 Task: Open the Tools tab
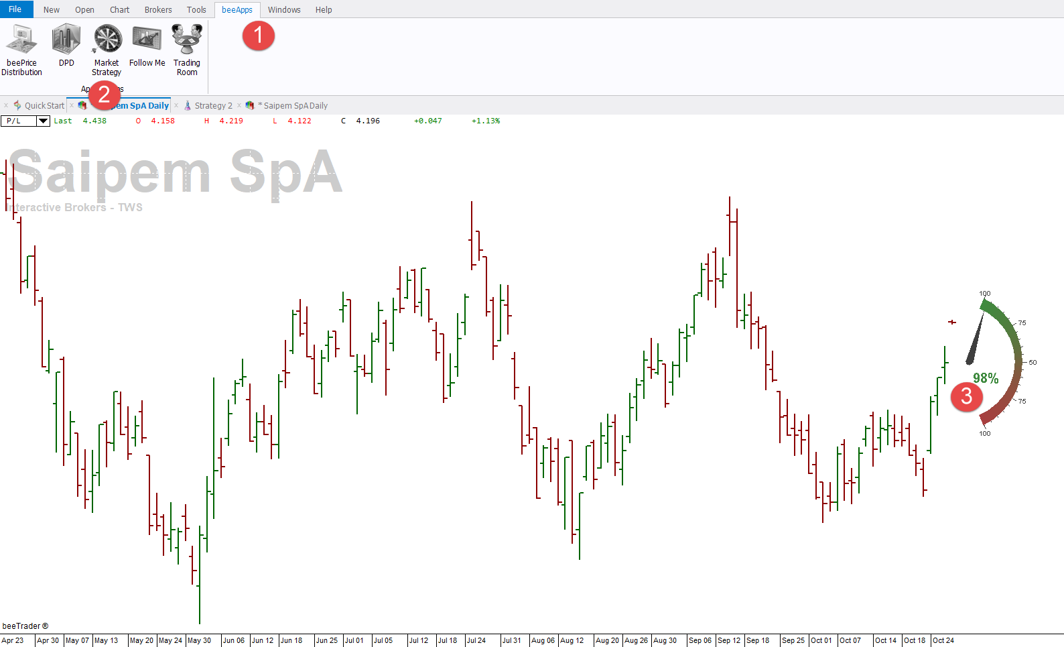tap(196, 9)
